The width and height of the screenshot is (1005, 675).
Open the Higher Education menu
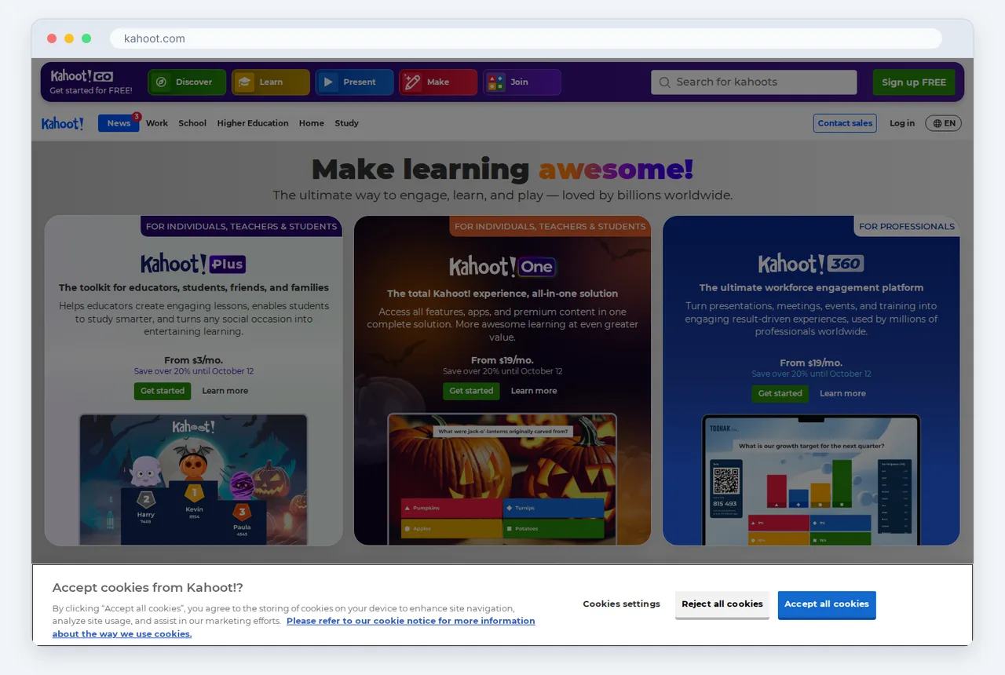point(253,123)
